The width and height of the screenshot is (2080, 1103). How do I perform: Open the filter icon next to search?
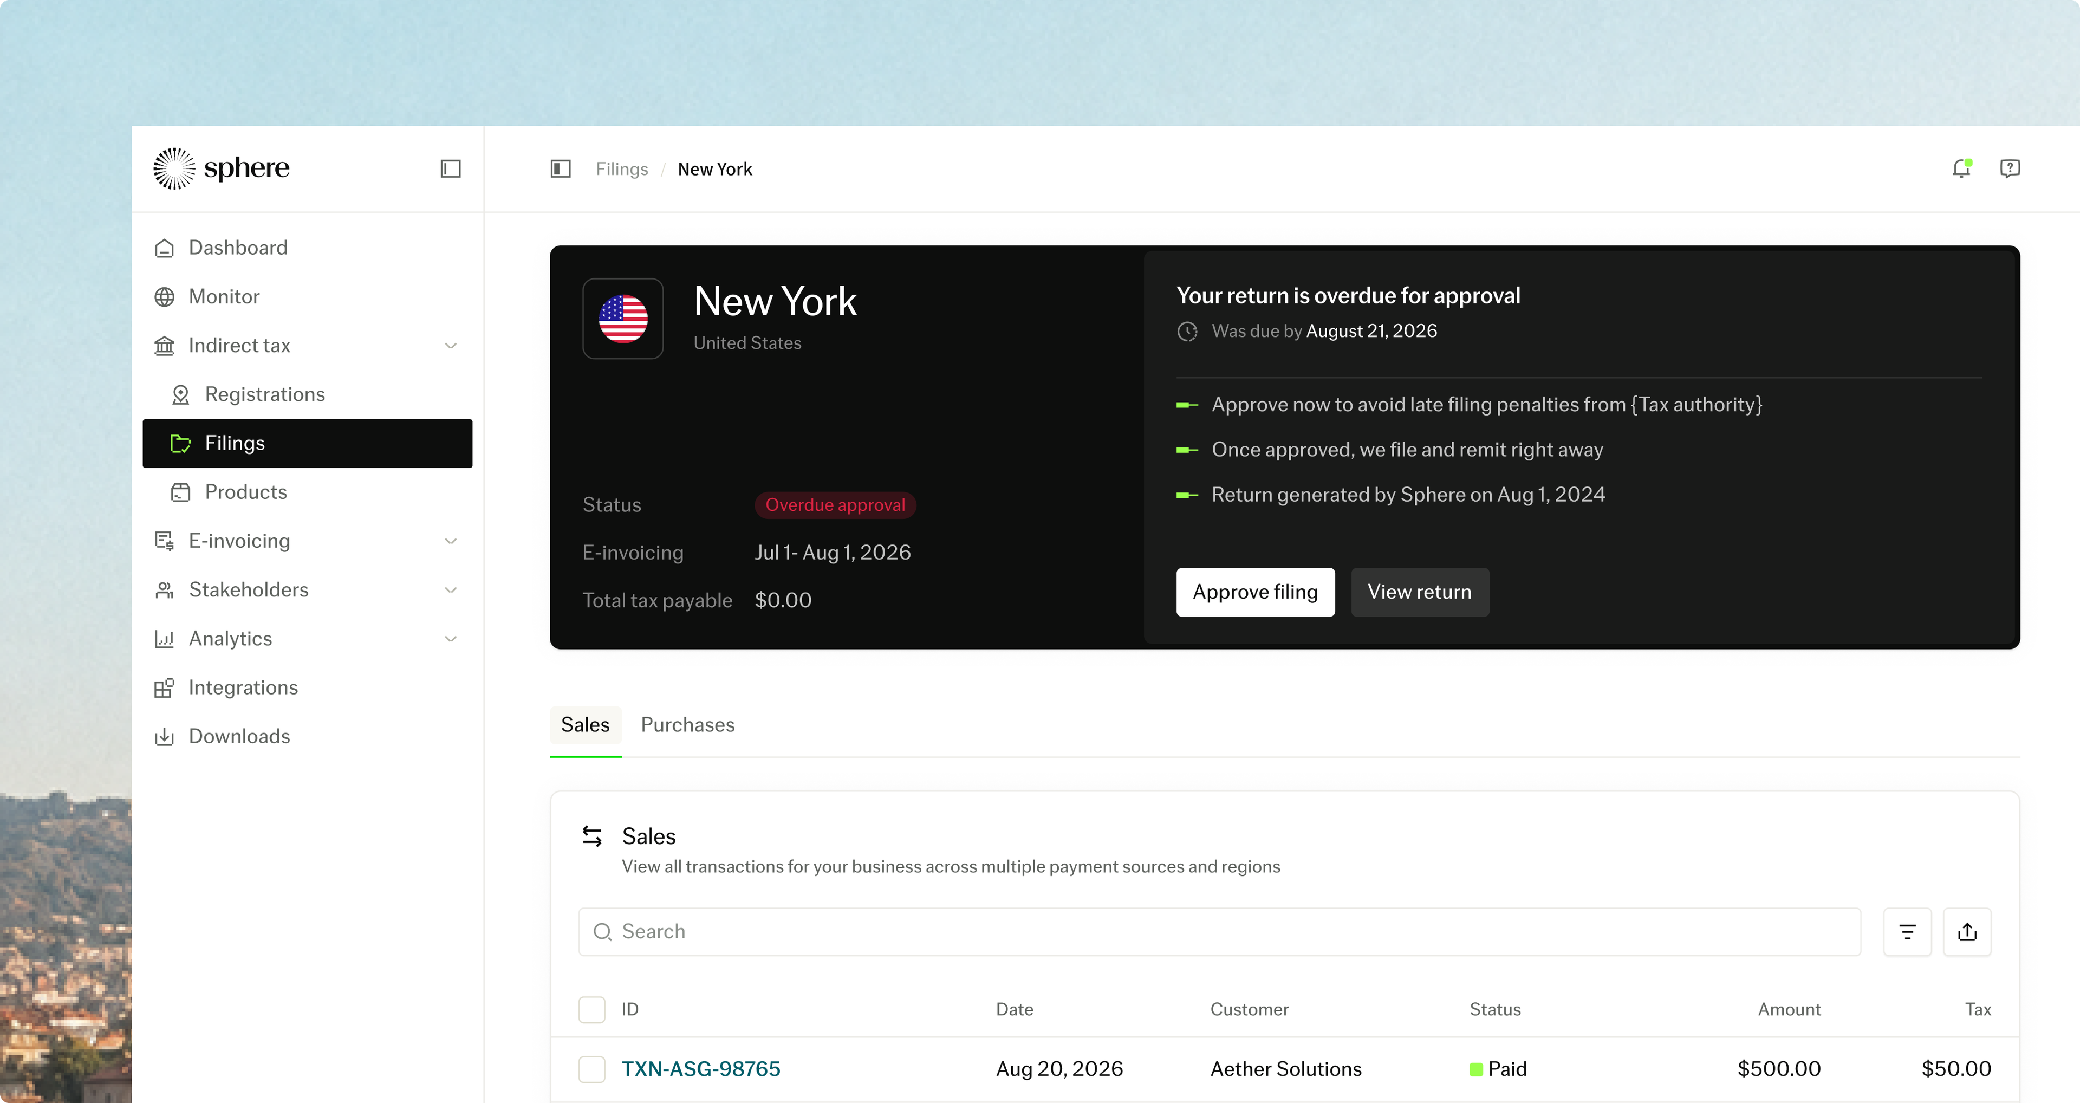click(1907, 932)
